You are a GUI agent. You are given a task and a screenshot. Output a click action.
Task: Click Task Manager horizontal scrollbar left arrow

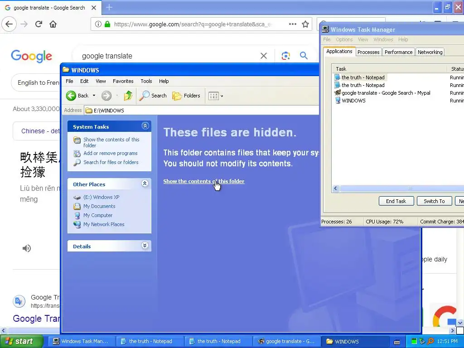[336, 188]
